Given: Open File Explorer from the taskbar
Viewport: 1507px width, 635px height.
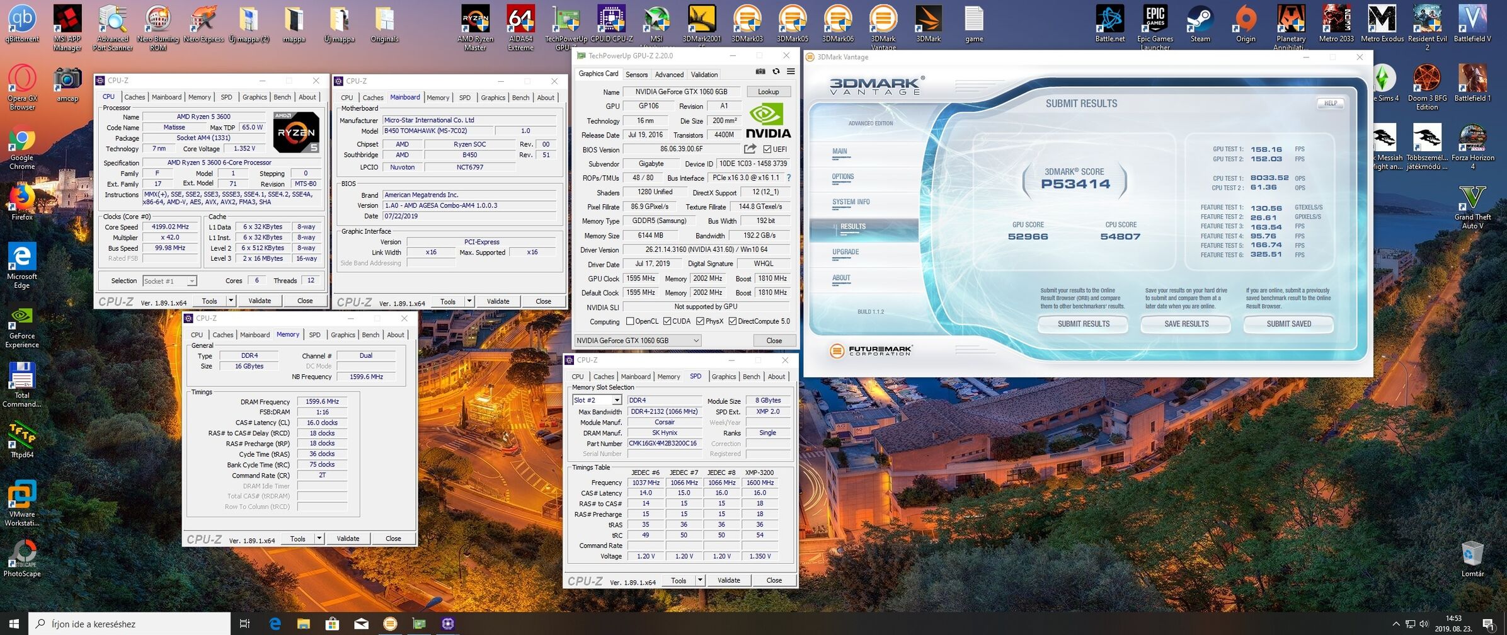Looking at the screenshot, I should point(303,624).
